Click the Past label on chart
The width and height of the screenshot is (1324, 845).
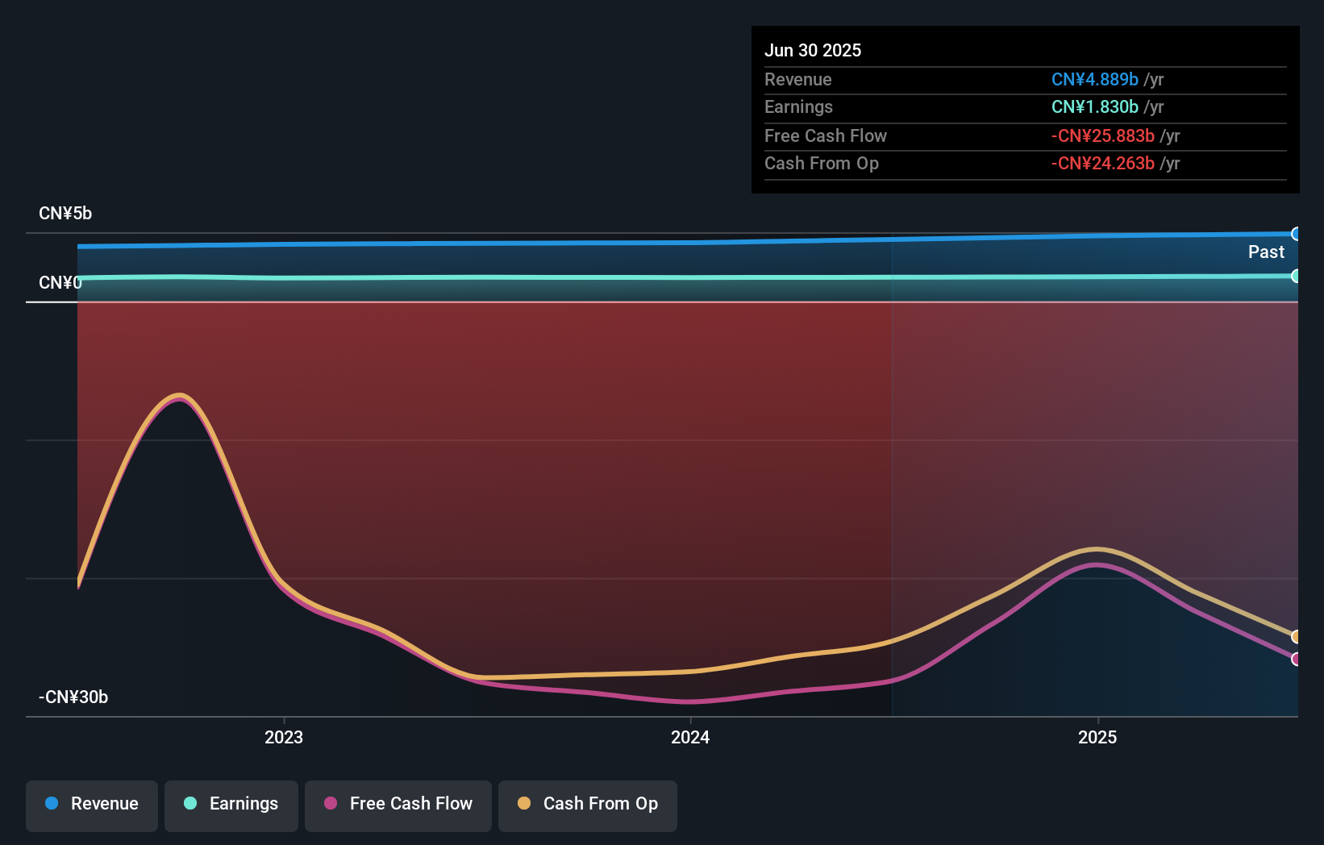point(1266,252)
